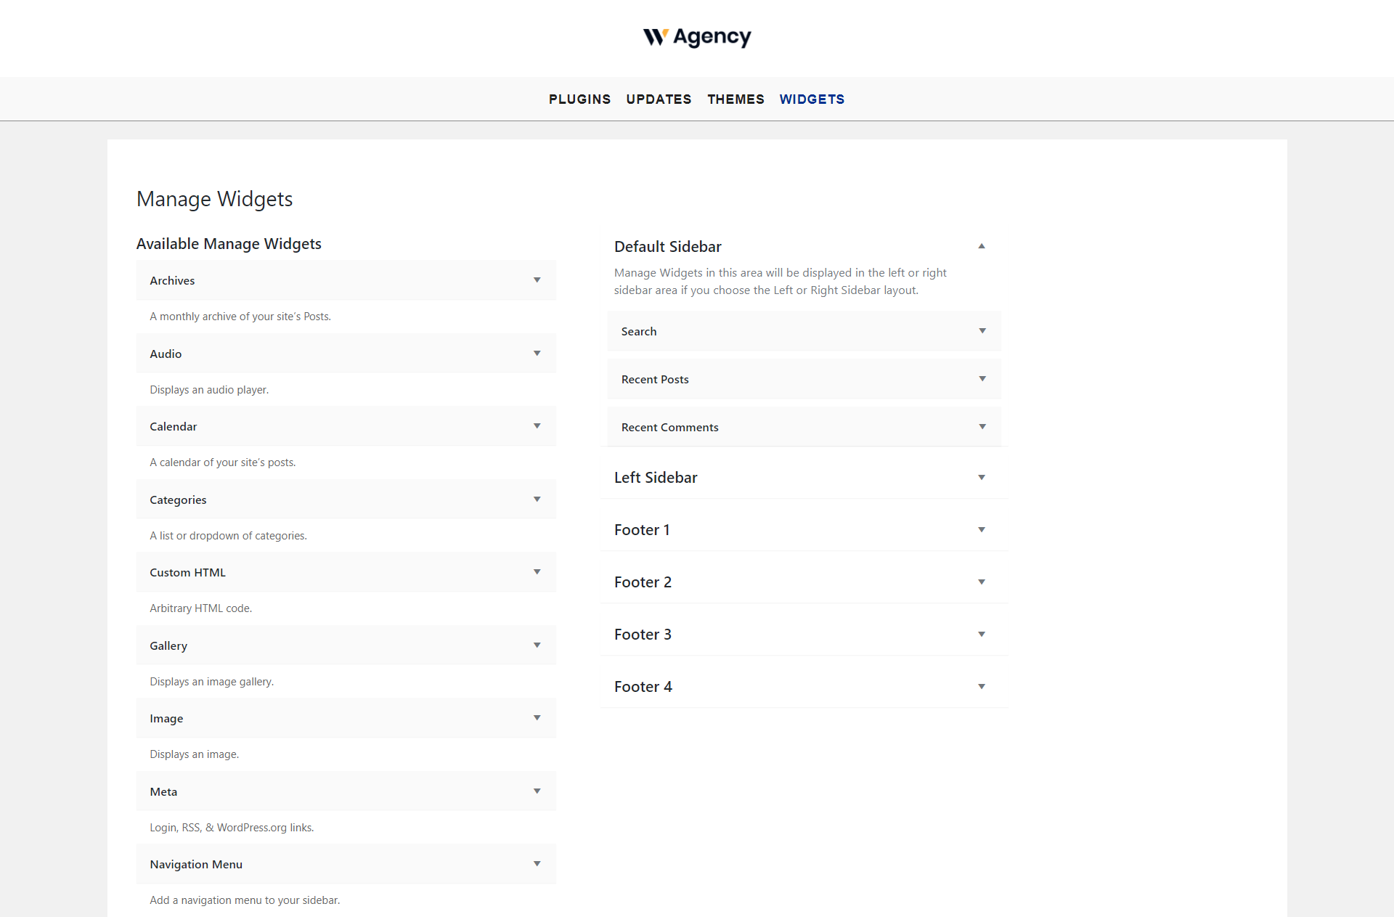Open the Image widget arrow

[537, 718]
